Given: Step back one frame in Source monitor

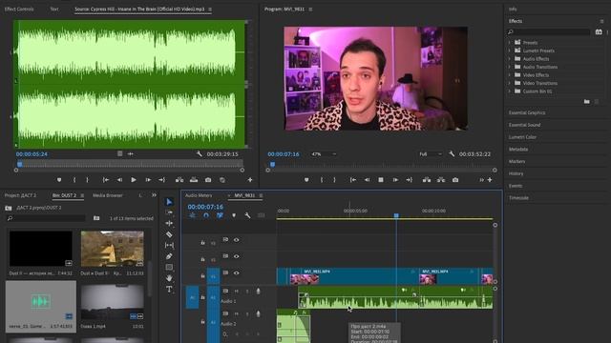Looking at the screenshot, I should [119, 180].
